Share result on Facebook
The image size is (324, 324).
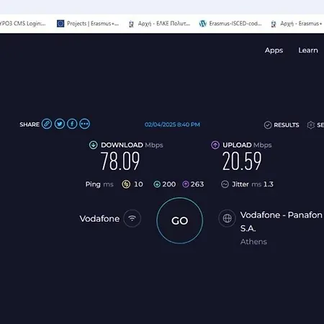tap(72, 124)
